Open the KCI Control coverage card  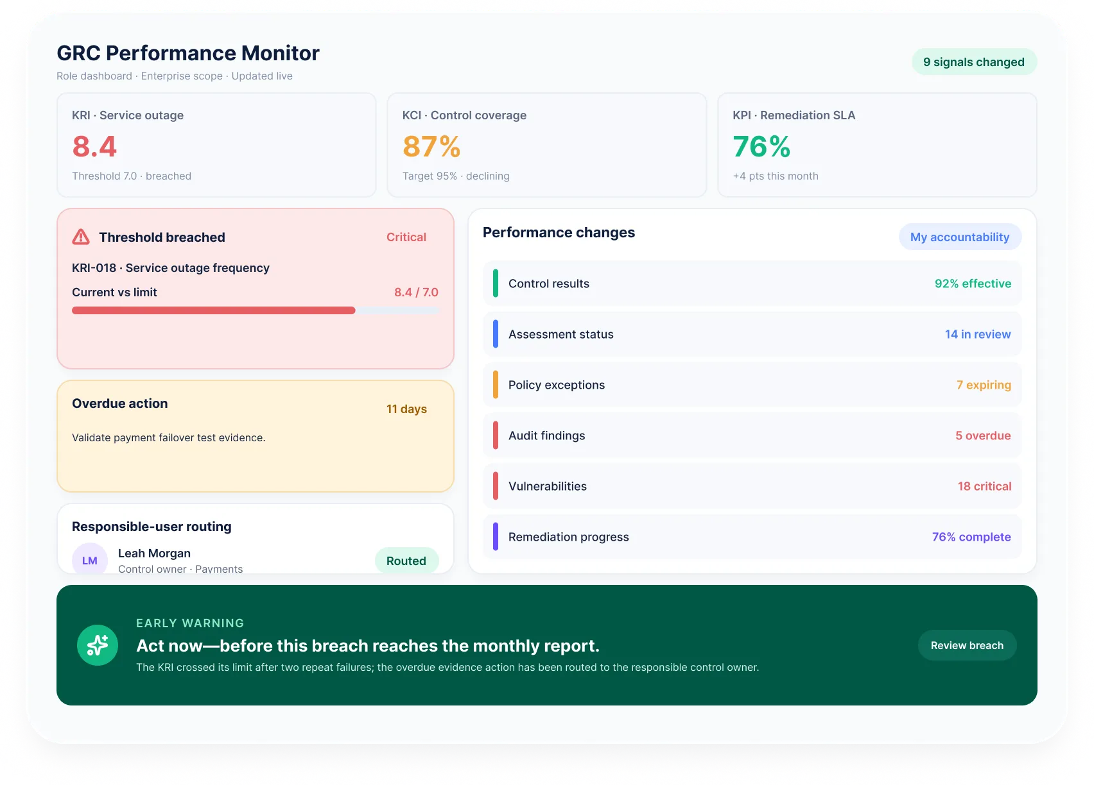(547, 145)
